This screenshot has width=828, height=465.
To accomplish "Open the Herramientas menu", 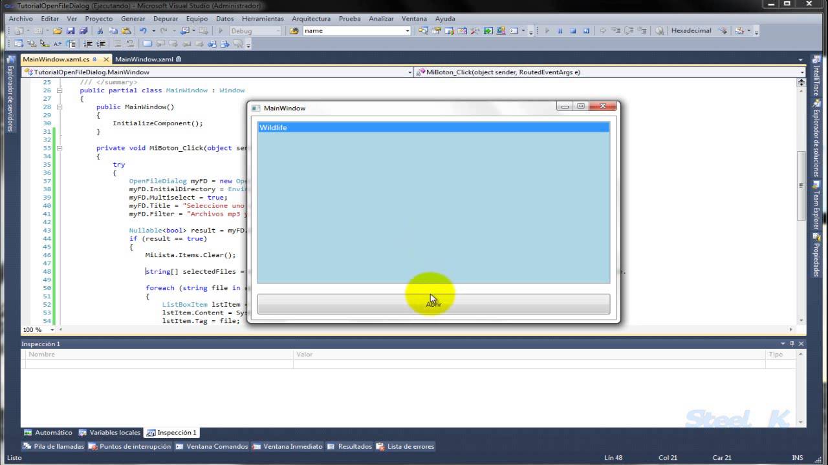I will [263, 19].
